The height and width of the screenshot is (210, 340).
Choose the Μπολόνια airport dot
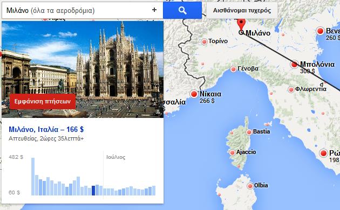[294, 65]
